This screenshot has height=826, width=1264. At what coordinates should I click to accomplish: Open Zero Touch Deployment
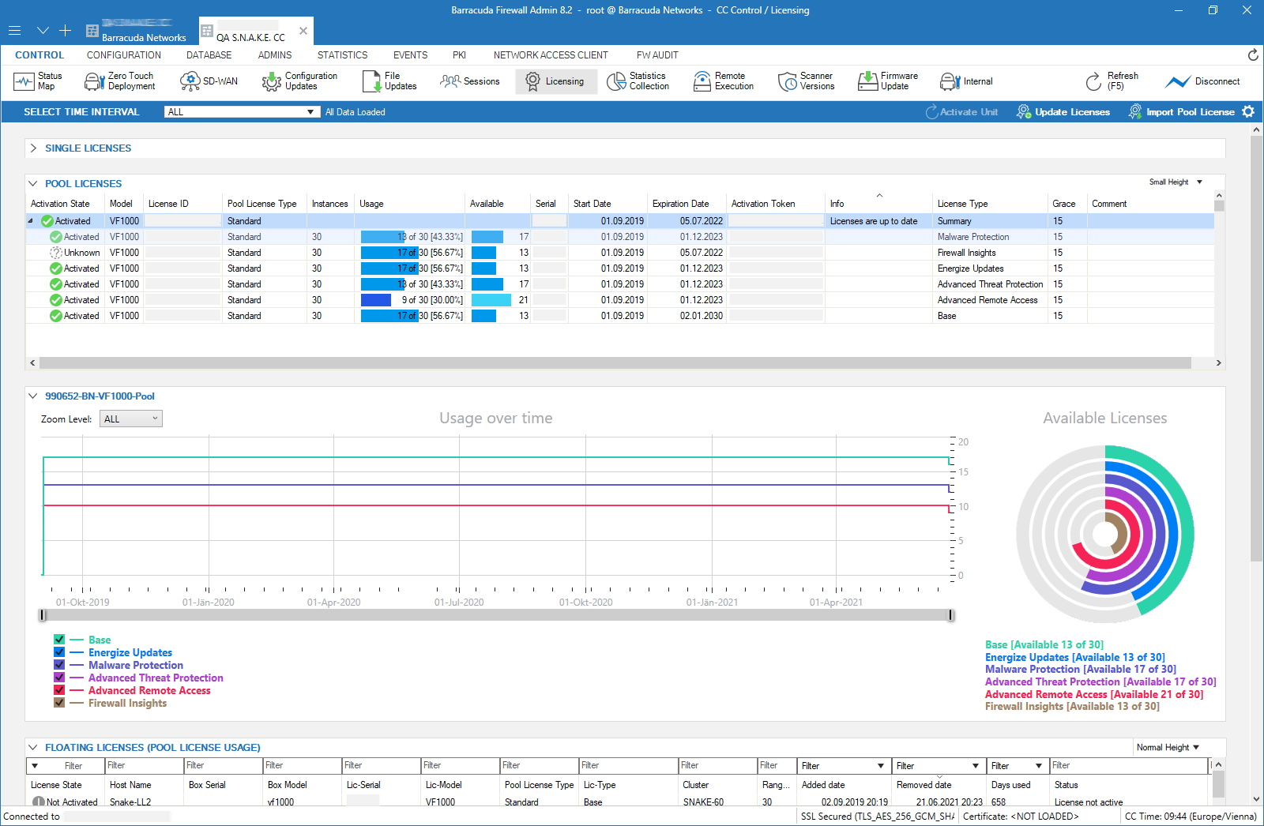click(120, 81)
